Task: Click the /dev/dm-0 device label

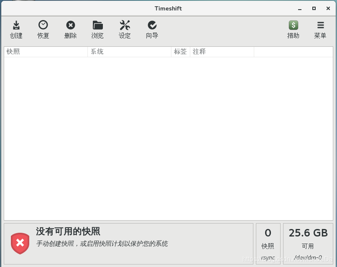Action: pyautogui.click(x=308, y=257)
